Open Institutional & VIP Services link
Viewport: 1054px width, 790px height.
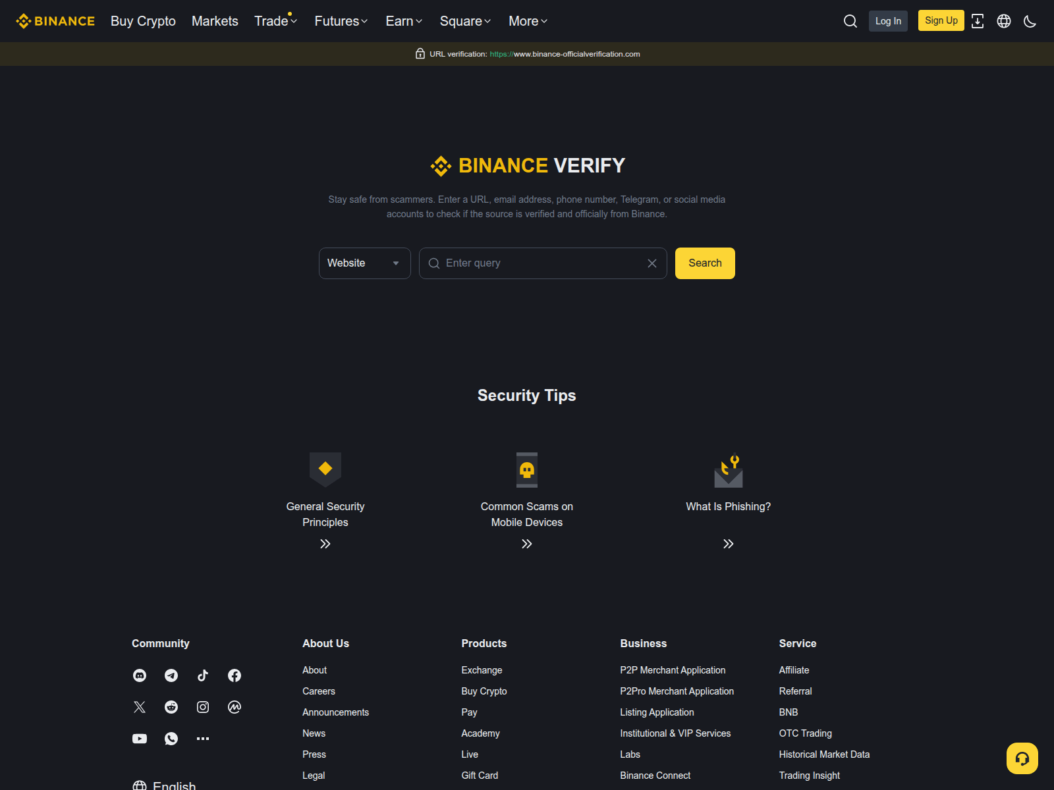click(675, 733)
